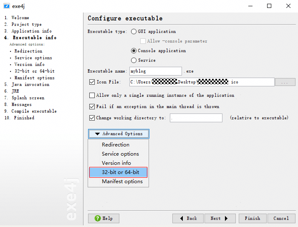Viewport: 298px width, 227px height.
Task: Choose Version info in popup menu
Action: [x=119, y=163]
